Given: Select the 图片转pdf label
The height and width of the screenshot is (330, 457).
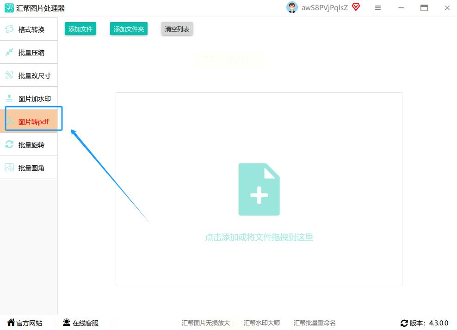Looking at the screenshot, I should (33, 122).
